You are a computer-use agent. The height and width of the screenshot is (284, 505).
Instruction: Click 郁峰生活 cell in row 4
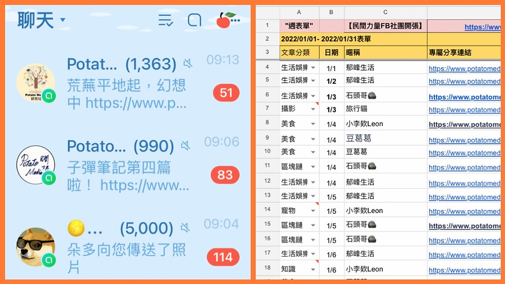(x=385, y=68)
